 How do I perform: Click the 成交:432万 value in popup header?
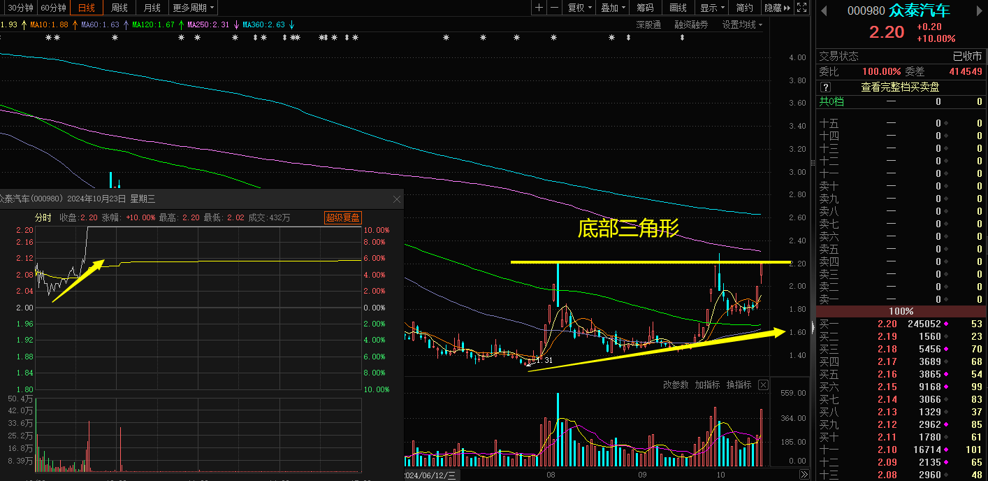pos(269,217)
